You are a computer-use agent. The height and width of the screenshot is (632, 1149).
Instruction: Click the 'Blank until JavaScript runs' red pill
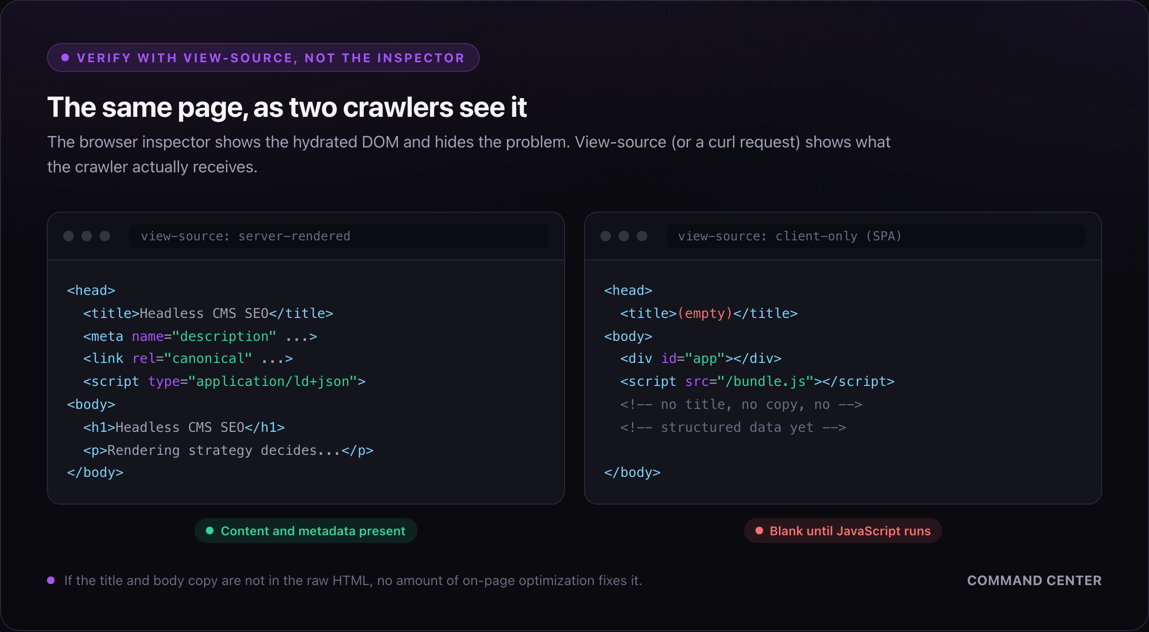click(843, 530)
